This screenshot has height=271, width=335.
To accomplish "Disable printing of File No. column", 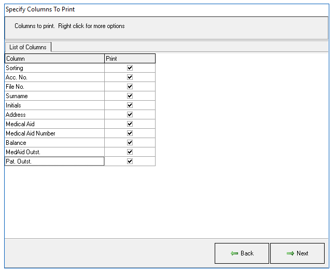I will [x=130, y=87].
